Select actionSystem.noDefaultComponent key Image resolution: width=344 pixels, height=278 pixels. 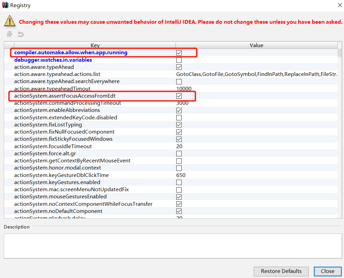[58, 211]
